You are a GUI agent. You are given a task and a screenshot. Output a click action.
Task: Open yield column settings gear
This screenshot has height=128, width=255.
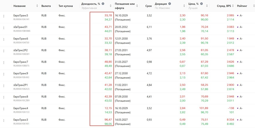click(103, 4)
